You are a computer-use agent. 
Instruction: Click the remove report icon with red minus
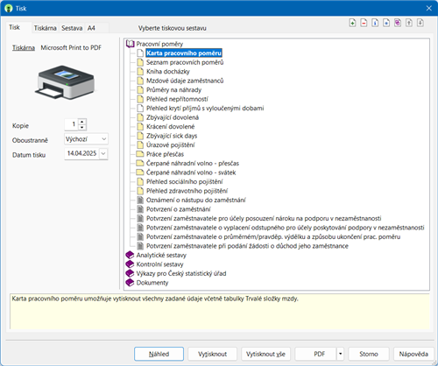coord(364,23)
